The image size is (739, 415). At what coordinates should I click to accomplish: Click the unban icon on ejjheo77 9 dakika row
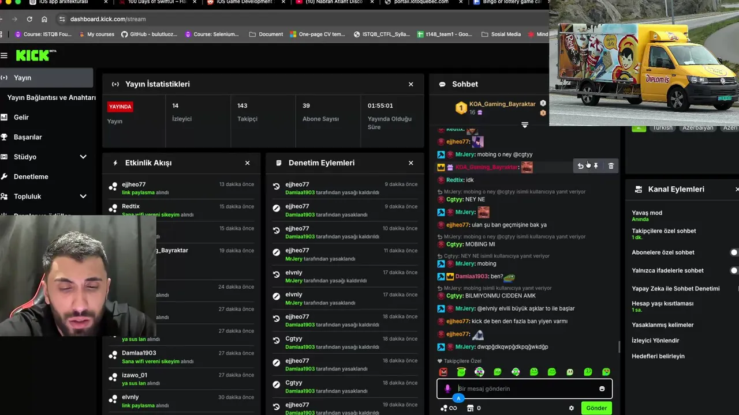click(x=277, y=187)
